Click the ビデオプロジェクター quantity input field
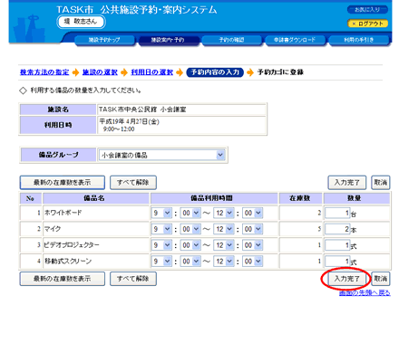Viewport: 399px width, 343px height. (337, 245)
